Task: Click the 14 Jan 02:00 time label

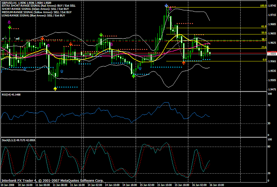Action: [95, 185]
